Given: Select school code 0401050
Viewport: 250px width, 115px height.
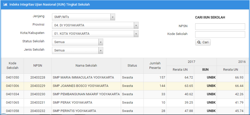Looking at the screenshot, I should point(12,78).
